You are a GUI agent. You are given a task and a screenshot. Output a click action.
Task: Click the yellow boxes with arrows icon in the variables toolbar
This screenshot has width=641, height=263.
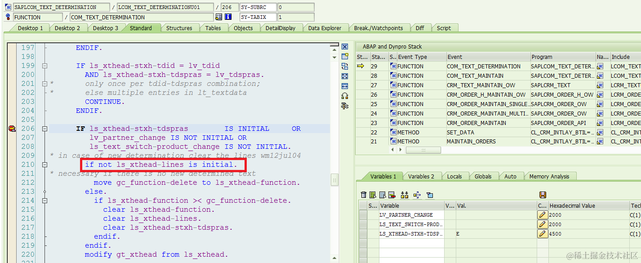click(x=405, y=195)
